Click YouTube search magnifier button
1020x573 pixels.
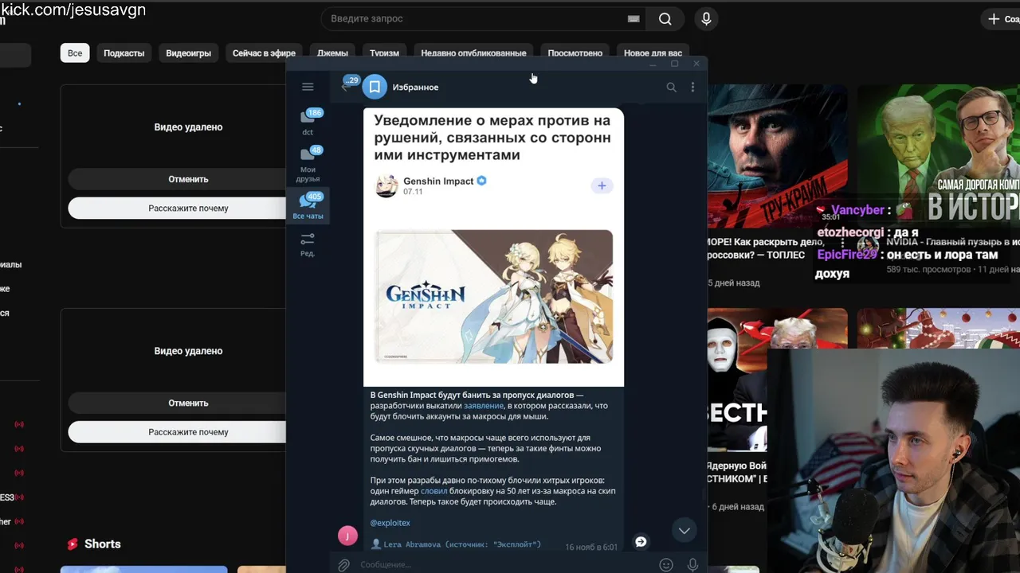point(665,19)
